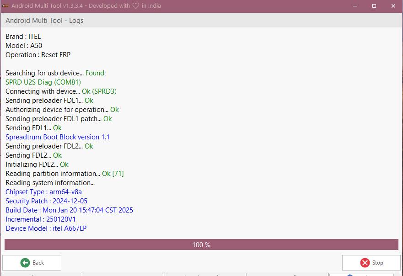Click the Stop button
The height and width of the screenshot is (276, 403).
[x=371, y=263]
